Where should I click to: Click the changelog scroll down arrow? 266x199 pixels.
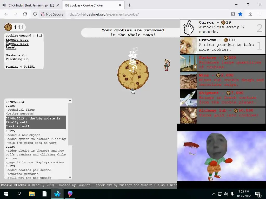(x=70, y=177)
